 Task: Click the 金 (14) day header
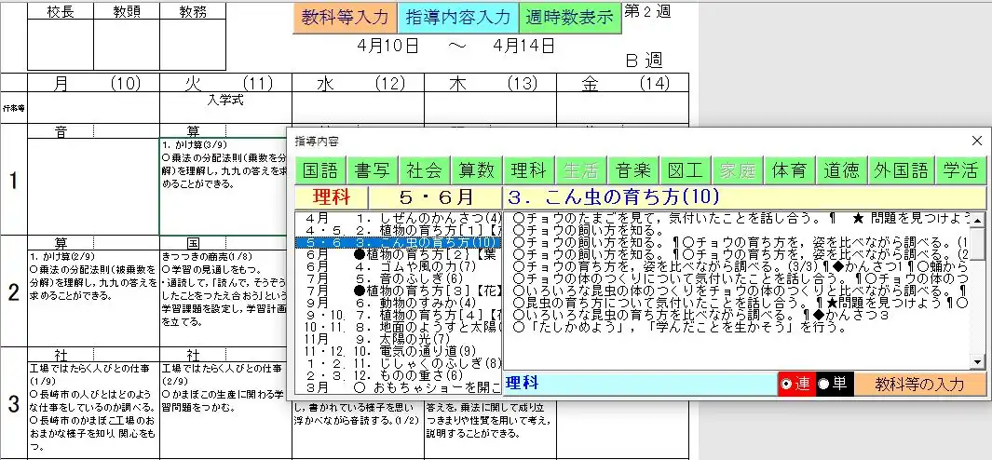[622, 83]
